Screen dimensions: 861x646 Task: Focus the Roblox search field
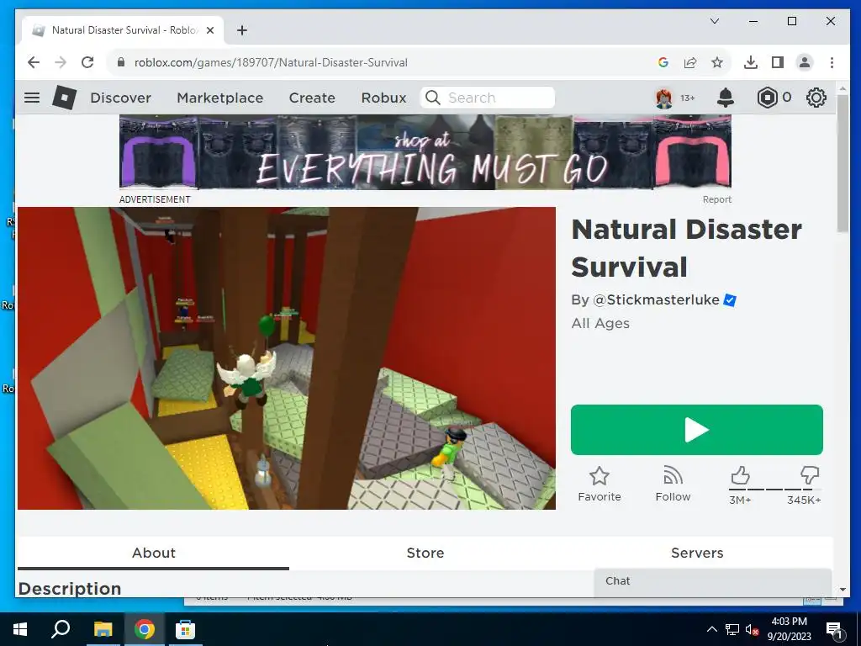click(x=488, y=98)
